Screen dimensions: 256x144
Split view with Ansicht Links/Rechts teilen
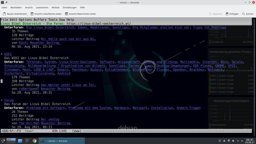(x=46, y=14)
